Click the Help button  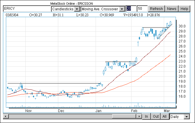184,9
